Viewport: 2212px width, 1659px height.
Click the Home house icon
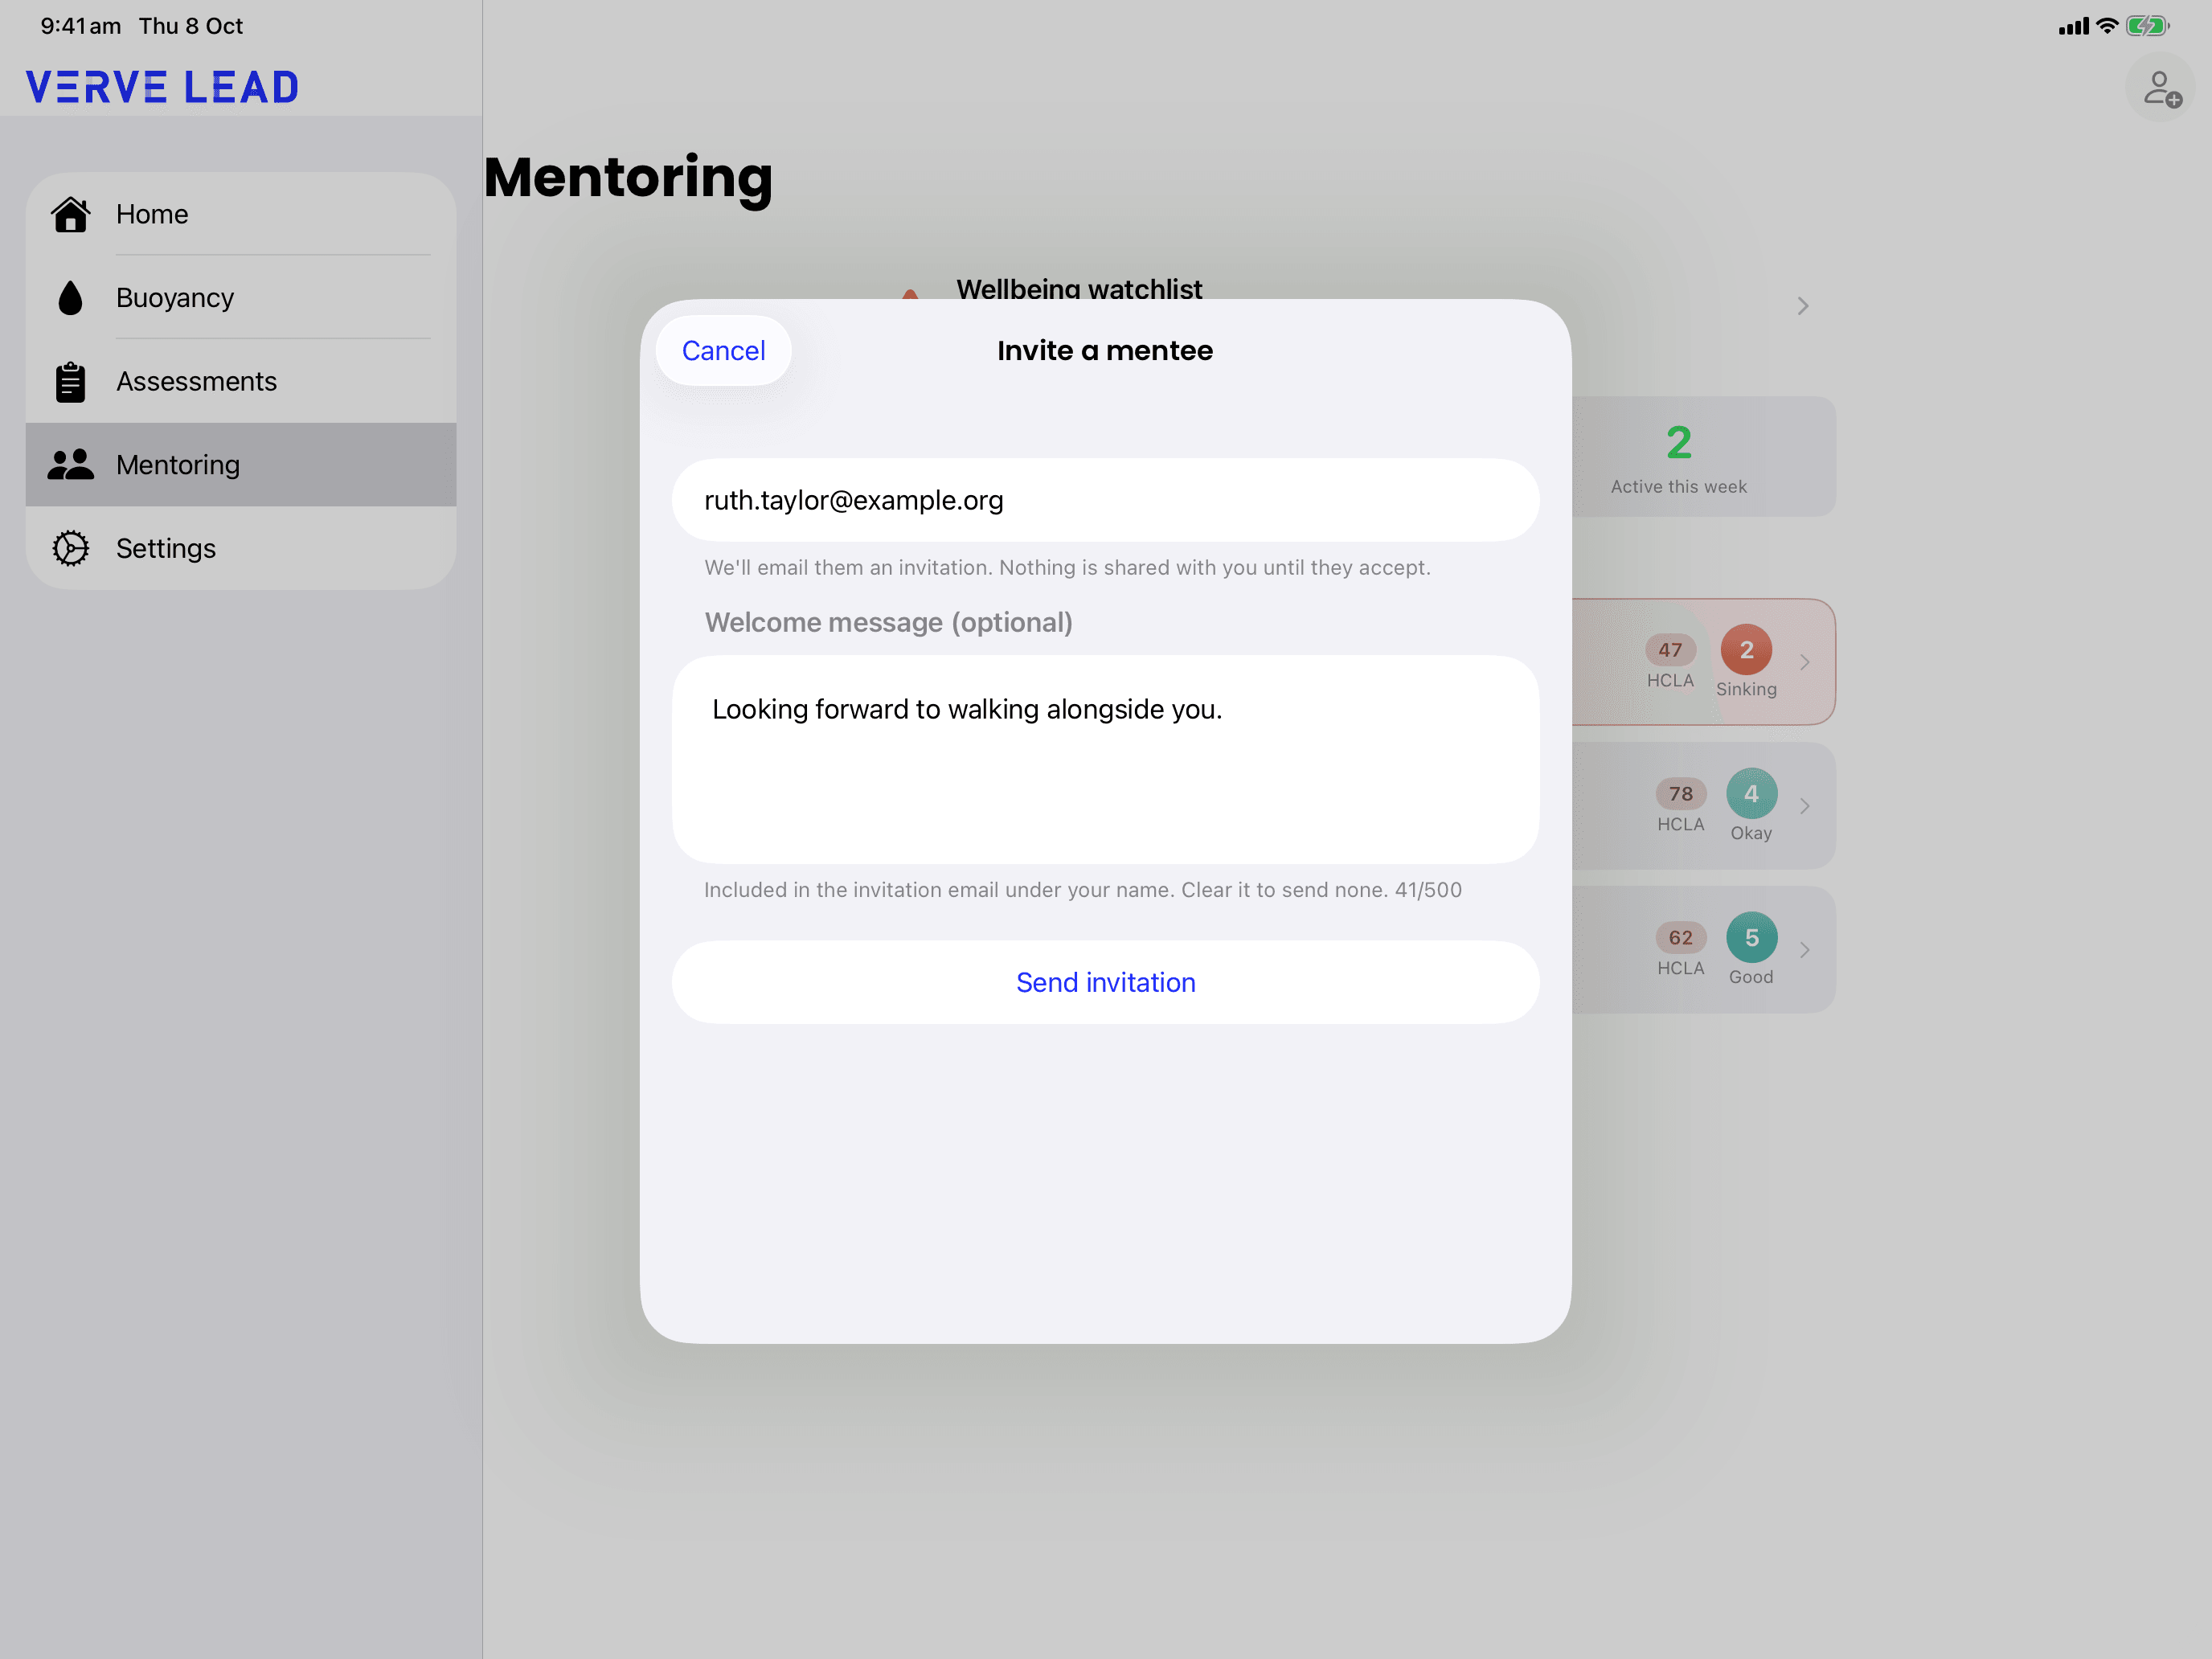tap(70, 214)
